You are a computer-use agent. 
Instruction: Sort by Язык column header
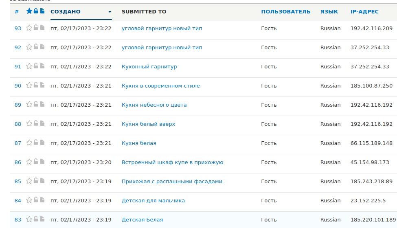click(x=329, y=12)
